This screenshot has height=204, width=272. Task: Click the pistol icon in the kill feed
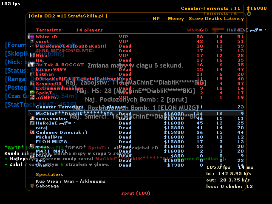tap(218, 30)
